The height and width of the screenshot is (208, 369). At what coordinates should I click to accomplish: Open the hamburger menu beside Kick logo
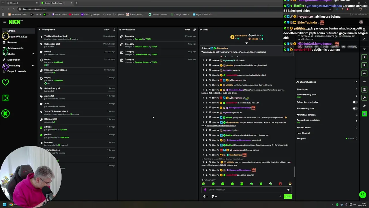pyautogui.click(x=5, y=22)
